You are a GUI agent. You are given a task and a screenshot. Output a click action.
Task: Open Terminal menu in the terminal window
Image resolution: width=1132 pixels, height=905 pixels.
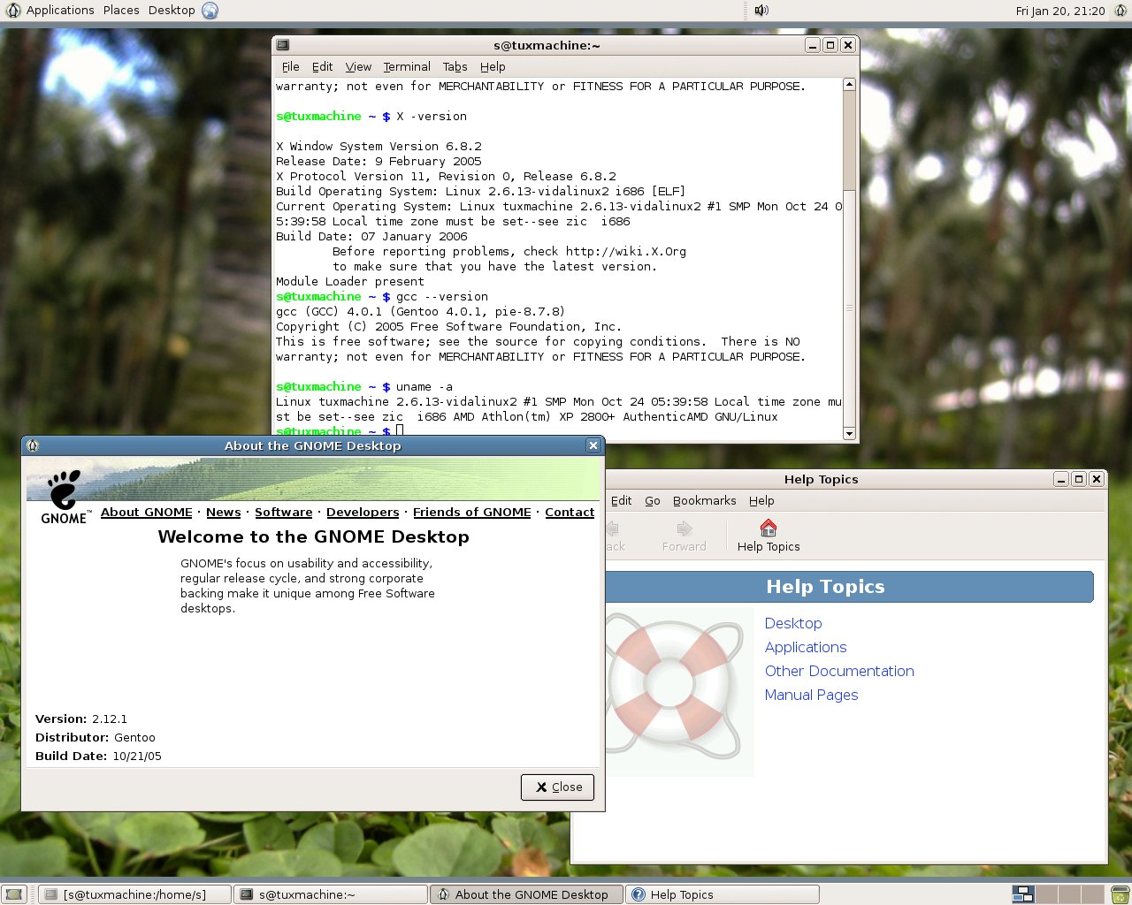407,67
